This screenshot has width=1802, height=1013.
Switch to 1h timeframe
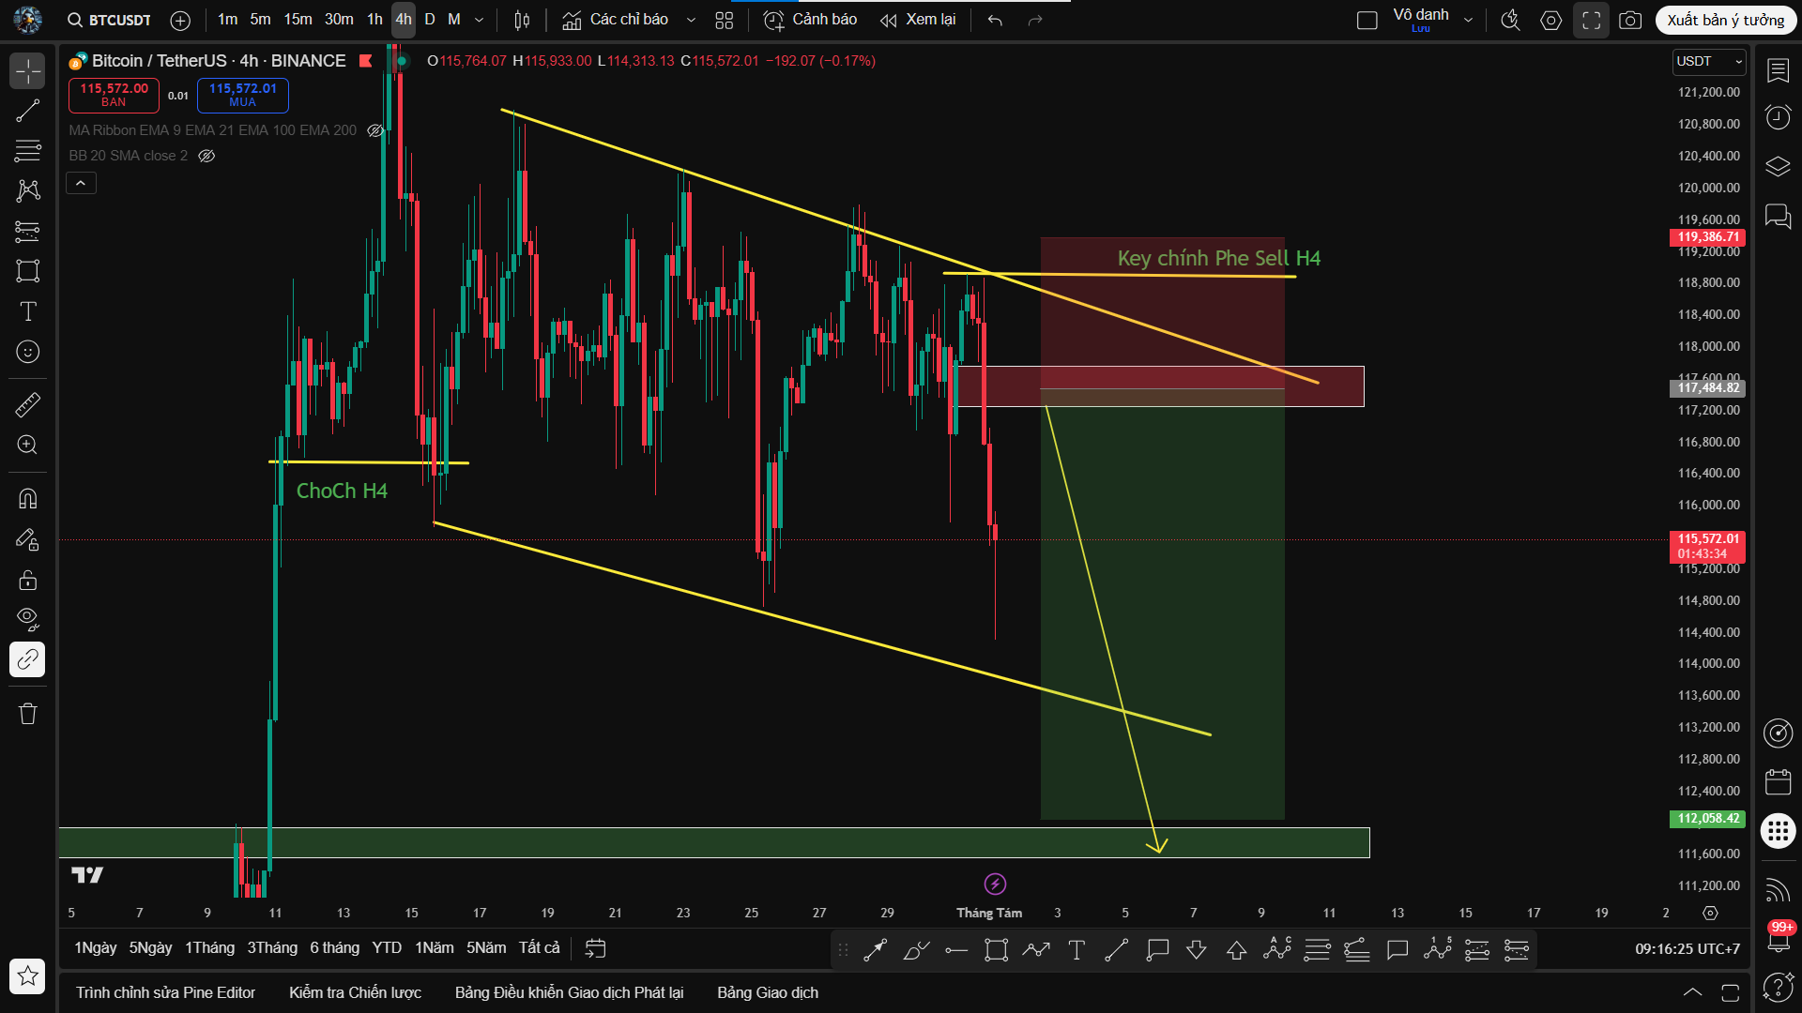[x=374, y=20]
